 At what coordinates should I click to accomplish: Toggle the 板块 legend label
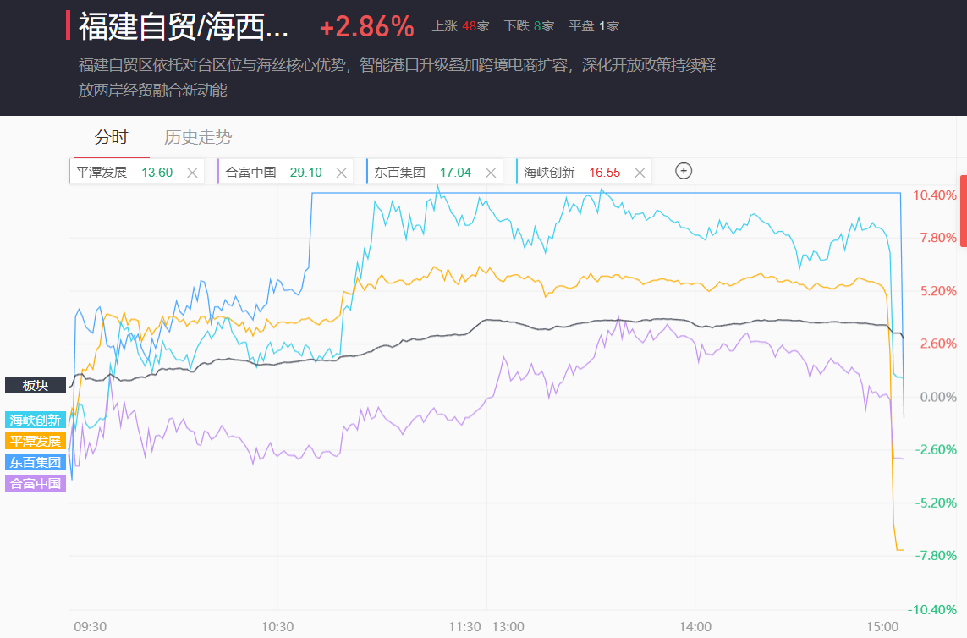(36, 385)
